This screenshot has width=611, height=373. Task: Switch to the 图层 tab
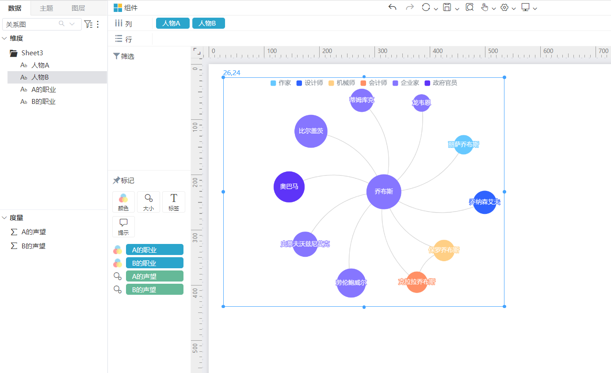pyautogui.click(x=78, y=8)
